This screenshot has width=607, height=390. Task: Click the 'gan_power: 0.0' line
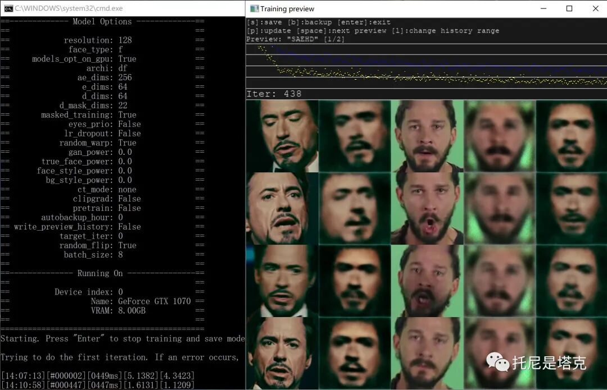click(100, 152)
